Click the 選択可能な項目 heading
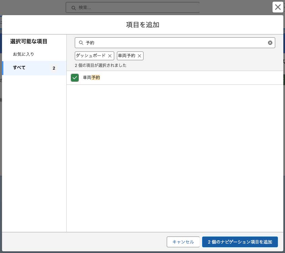The width and height of the screenshot is (285, 253). (29, 41)
